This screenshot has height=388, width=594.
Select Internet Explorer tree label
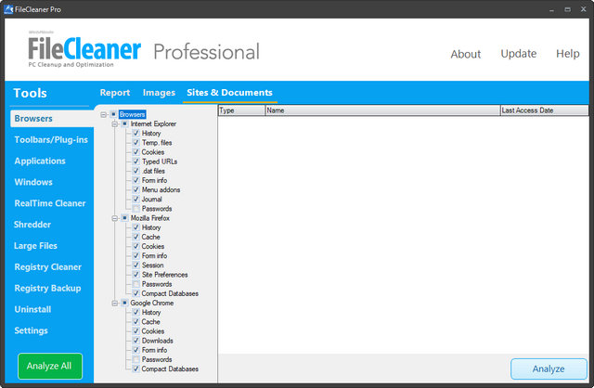click(x=153, y=123)
